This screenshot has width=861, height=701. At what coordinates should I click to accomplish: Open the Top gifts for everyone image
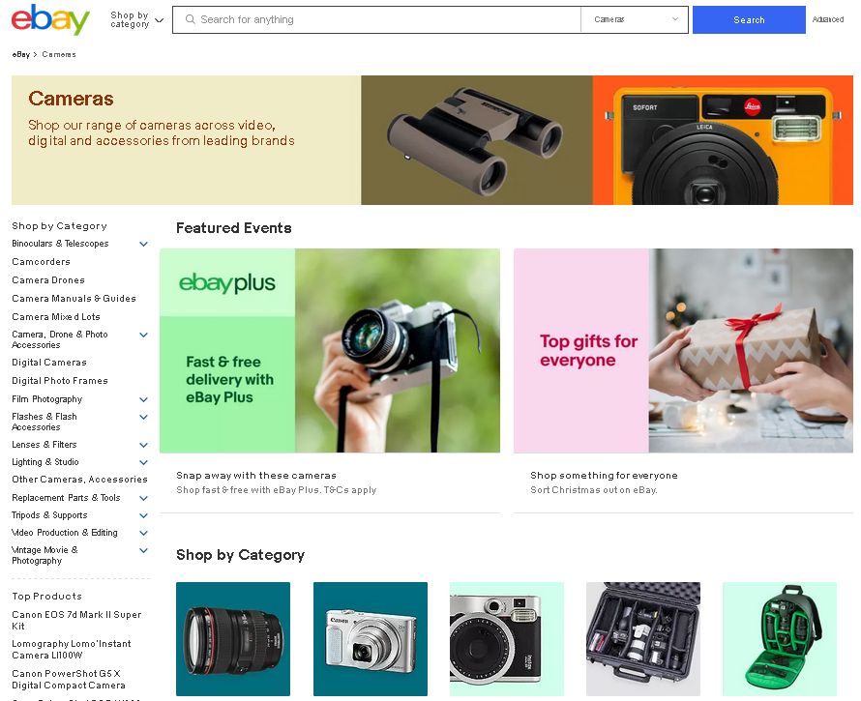point(683,351)
